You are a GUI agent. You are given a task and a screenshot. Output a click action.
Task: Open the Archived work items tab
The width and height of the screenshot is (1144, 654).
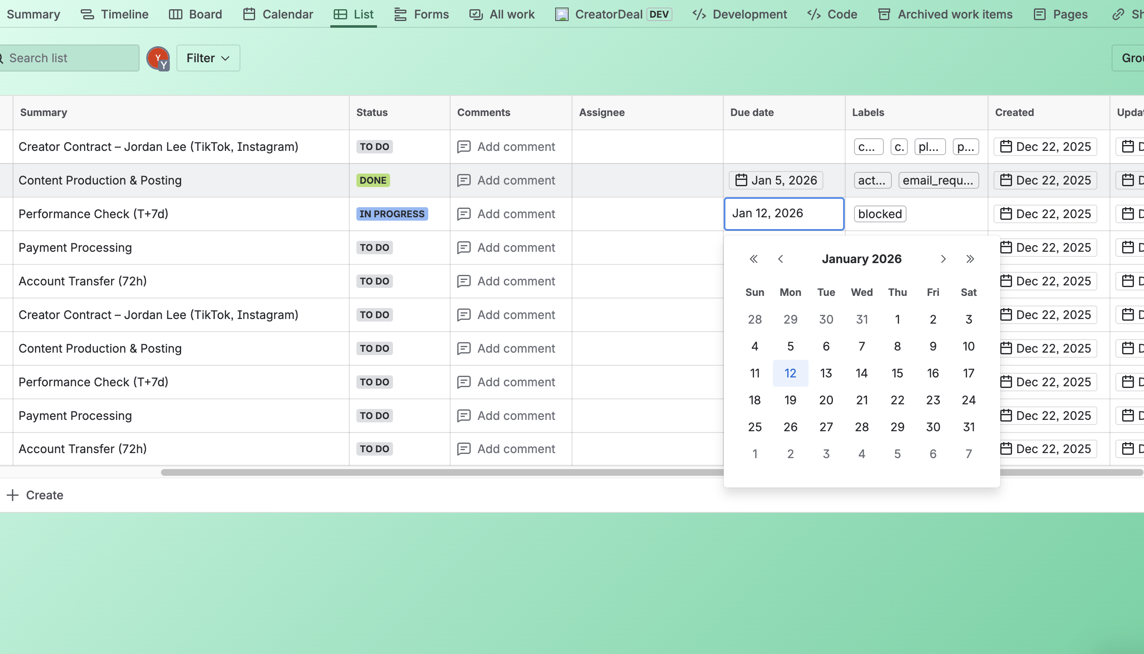(x=945, y=14)
